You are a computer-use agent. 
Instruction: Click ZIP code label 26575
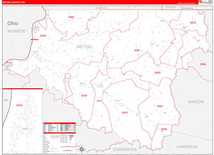point(193,23)
